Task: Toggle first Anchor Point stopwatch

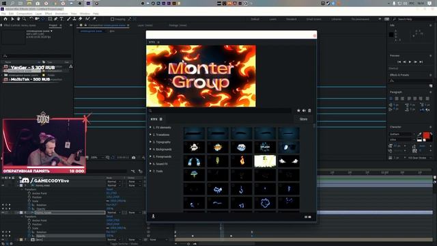Action: coord(29,193)
